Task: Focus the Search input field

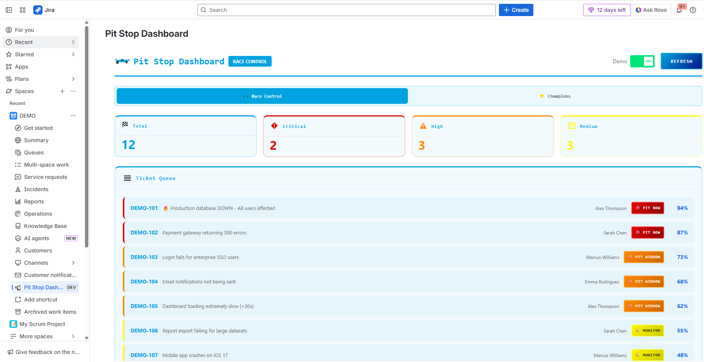Action: (347, 10)
